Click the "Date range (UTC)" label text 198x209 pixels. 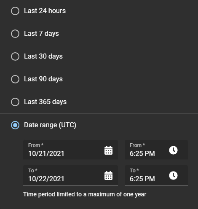click(x=50, y=125)
